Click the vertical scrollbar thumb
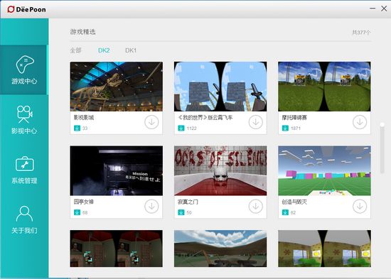The image size is (391, 279). 382,148
